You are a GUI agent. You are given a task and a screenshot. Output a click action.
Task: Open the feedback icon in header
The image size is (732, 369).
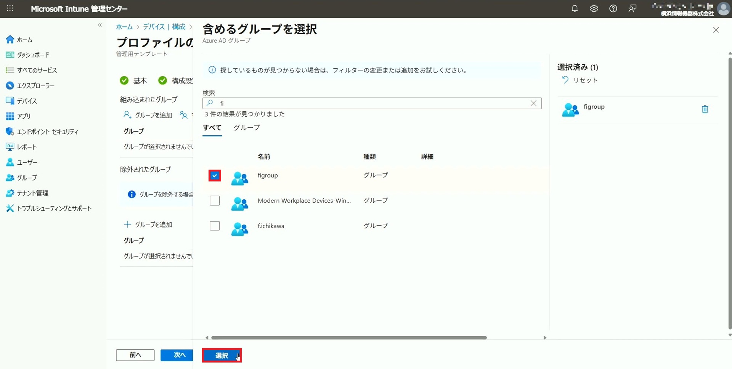click(632, 9)
